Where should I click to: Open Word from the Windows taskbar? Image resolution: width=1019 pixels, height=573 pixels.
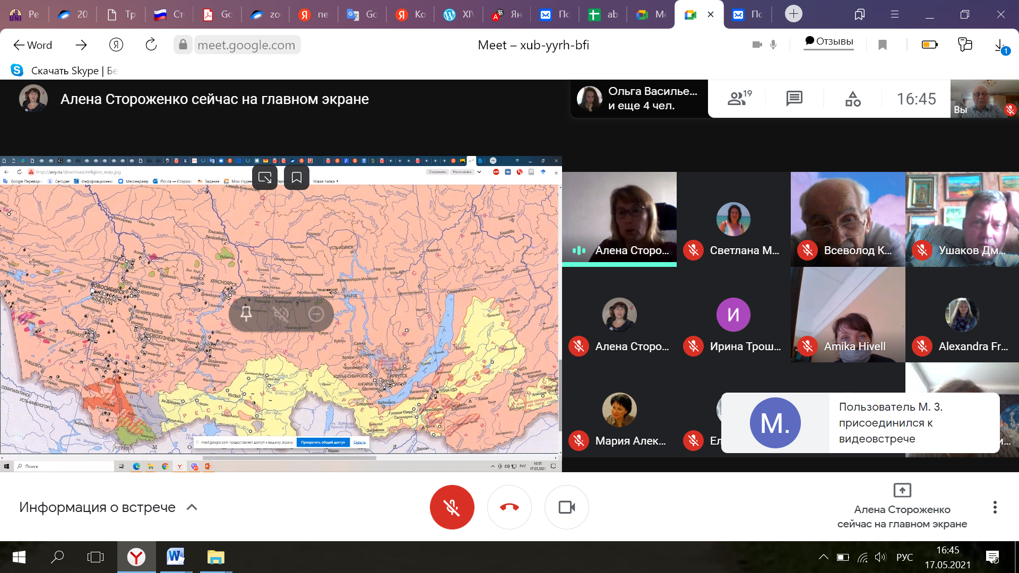pyautogui.click(x=175, y=557)
